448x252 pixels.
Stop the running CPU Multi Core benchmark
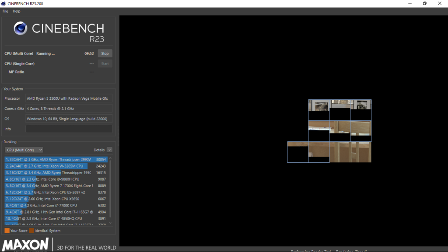tap(105, 53)
